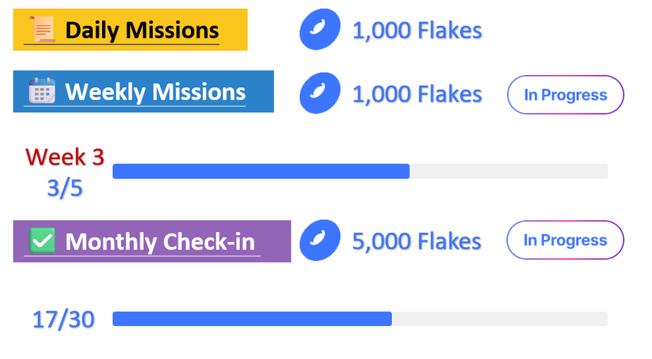The height and width of the screenshot is (359, 652).
Task: Click the green checkmark icon on Monthly Check-in
Action: (42, 241)
